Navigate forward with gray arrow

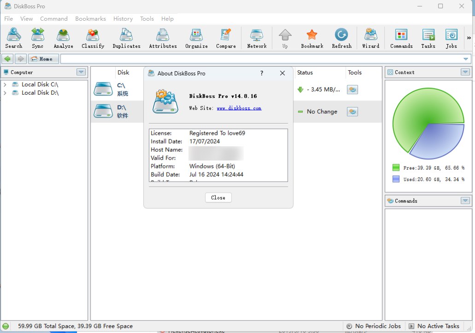(x=21, y=59)
